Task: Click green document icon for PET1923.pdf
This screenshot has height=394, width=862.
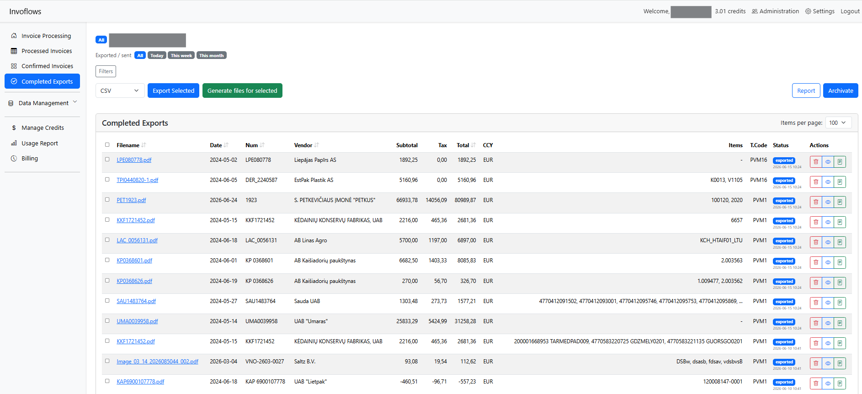Action: point(840,202)
